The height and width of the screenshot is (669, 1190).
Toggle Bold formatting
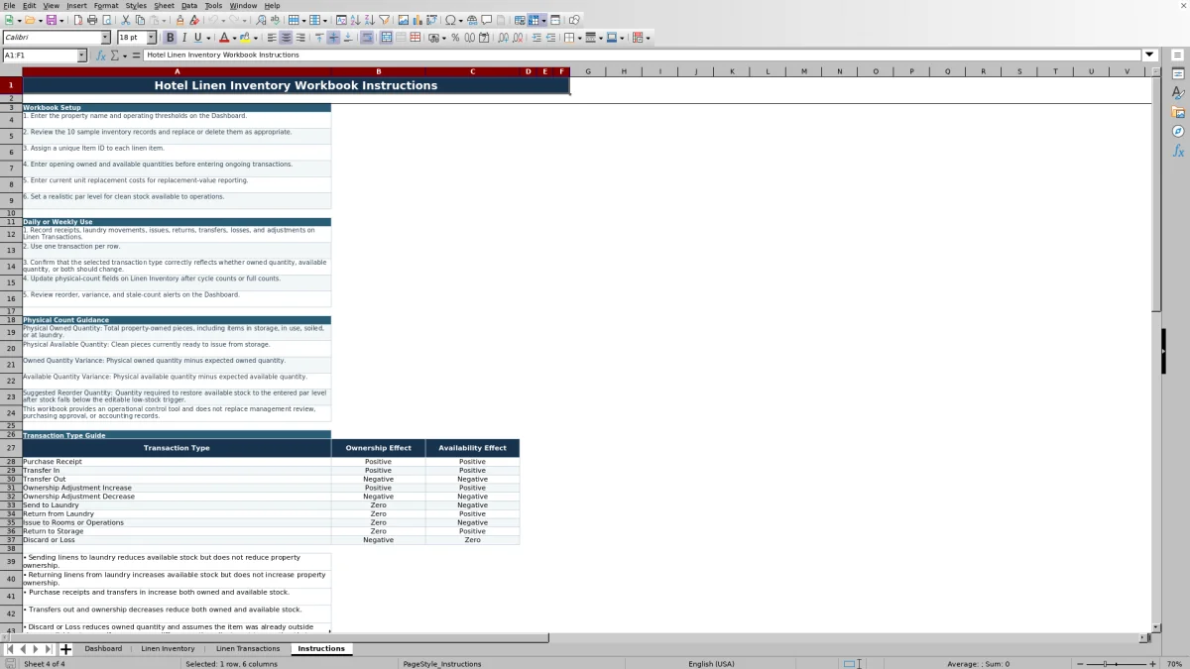[x=170, y=38]
